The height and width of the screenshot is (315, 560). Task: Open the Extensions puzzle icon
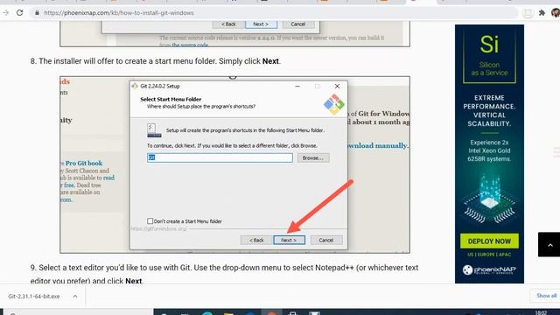pos(542,13)
